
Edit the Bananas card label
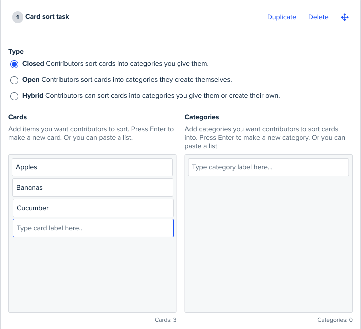click(93, 187)
